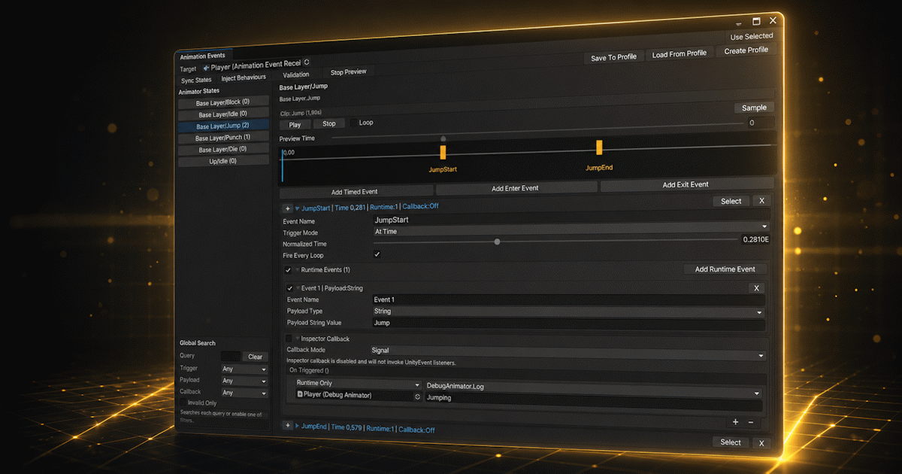Select Base Layer/Punch (1) state
902x474 pixels.
(x=223, y=138)
